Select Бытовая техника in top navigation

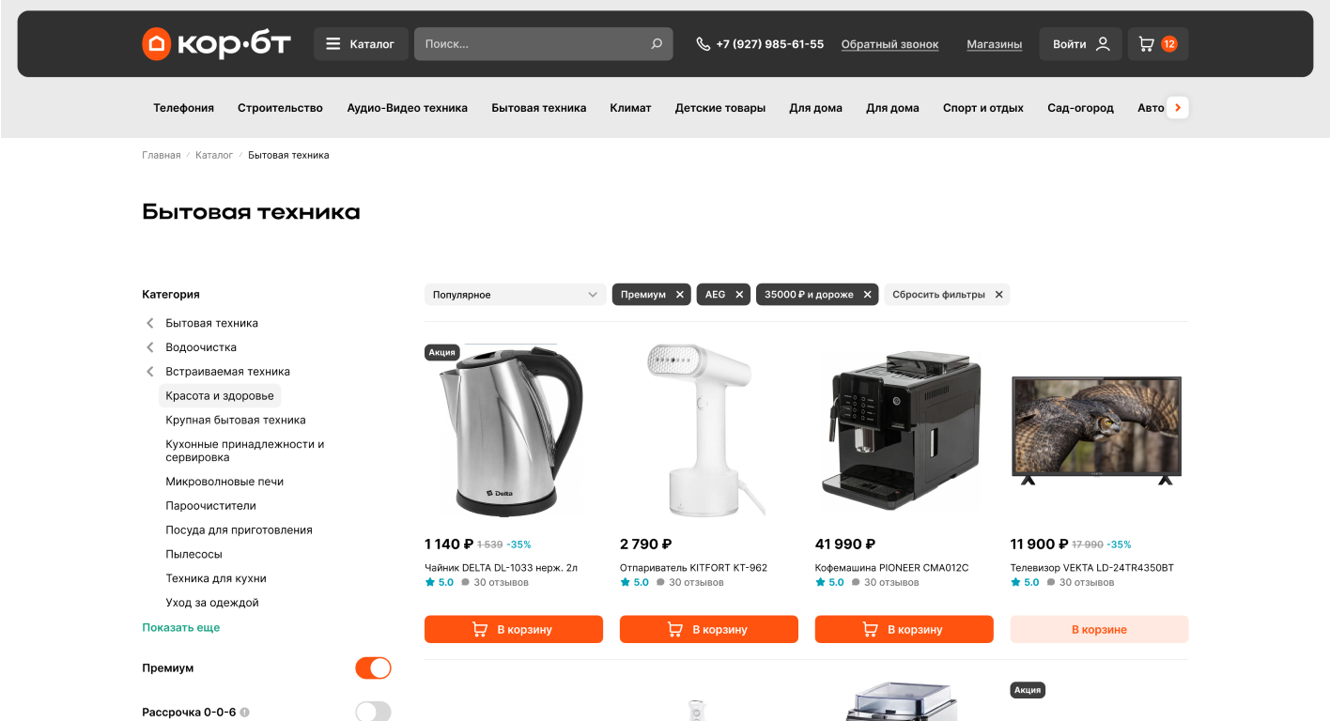(539, 108)
